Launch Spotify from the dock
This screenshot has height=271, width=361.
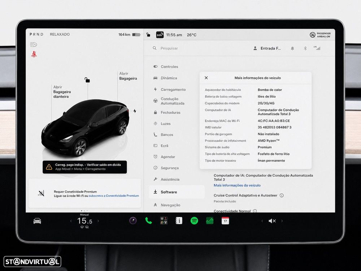[x=194, y=221]
